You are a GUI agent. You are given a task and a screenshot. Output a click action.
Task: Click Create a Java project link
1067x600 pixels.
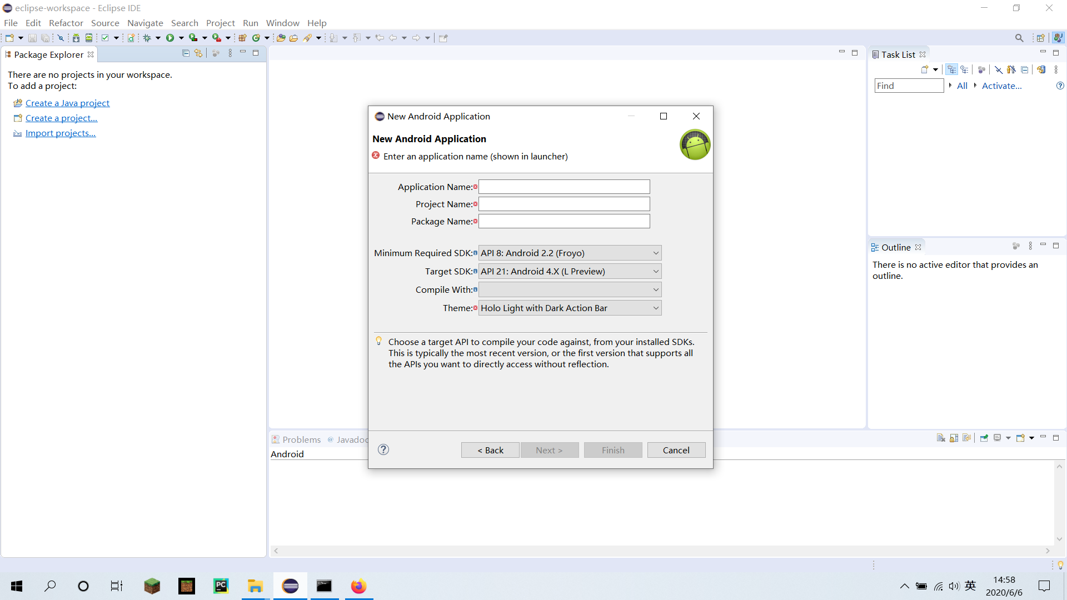tap(67, 103)
